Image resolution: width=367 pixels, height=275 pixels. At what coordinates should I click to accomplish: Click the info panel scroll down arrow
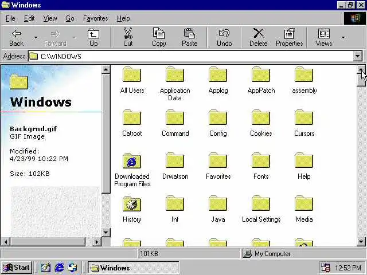click(x=106, y=233)
